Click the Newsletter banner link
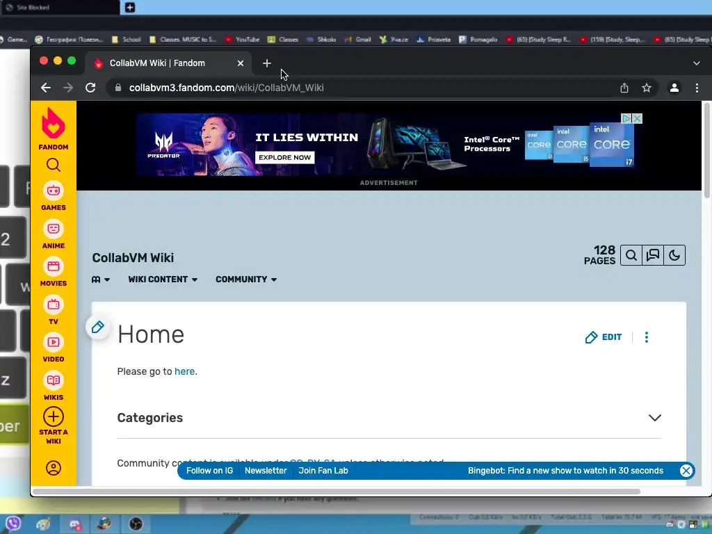Image resolution: width=712 pixels, height=534 pixels. pos(266,471)
